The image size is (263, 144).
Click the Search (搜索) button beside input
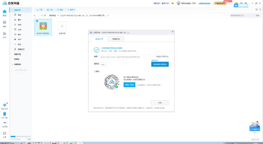tap(258, 15)
